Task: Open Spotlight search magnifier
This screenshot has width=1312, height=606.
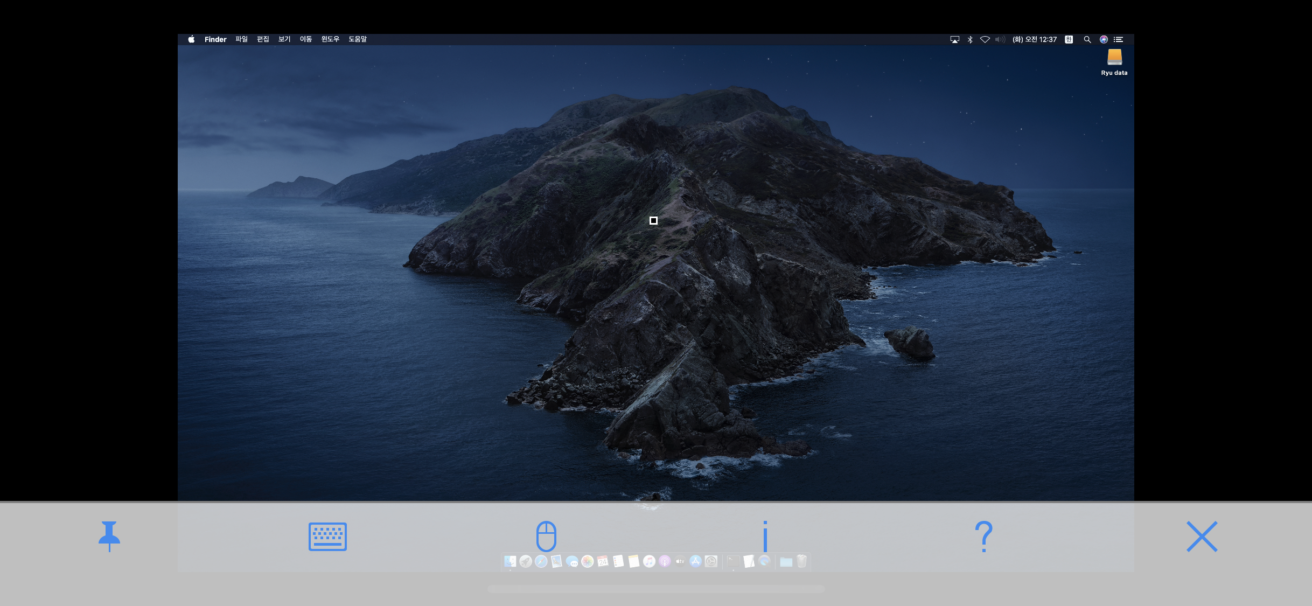Action: coord(1087,39)
